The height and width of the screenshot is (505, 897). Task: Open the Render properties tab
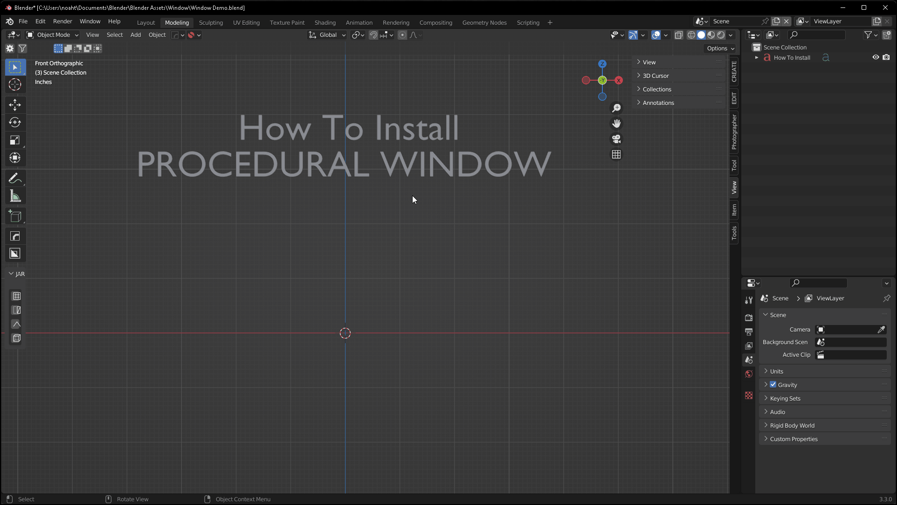[749, 317]
